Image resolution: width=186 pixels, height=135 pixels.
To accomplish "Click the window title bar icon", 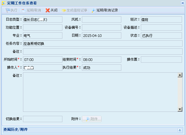I will [x=3, y=3].
